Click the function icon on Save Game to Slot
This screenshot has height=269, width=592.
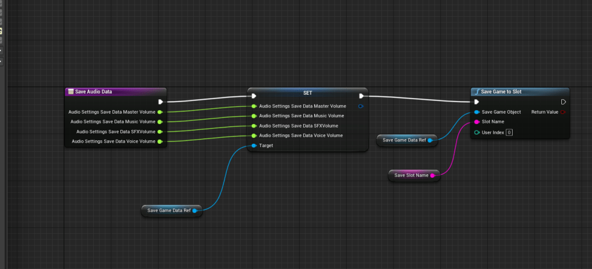(476, 91)
